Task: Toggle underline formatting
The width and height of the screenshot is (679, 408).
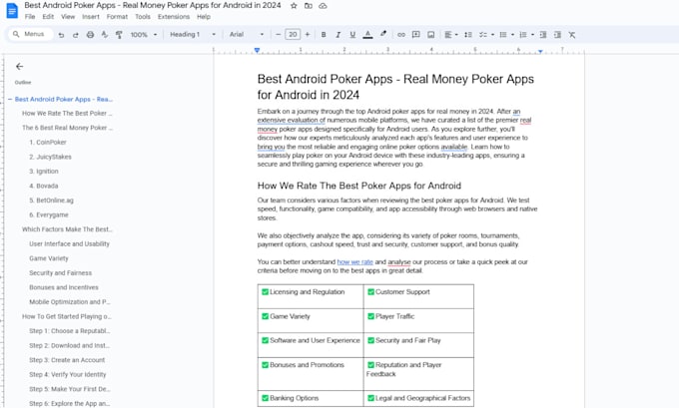Action: 352,35
